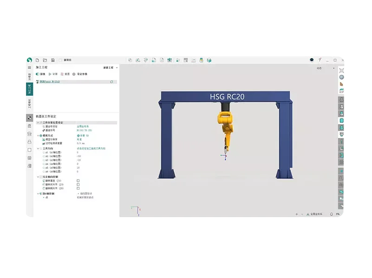Open the hamburger menu in the left sidebar
The height and width of the screenshot is (278, 372).
point(29,68)
